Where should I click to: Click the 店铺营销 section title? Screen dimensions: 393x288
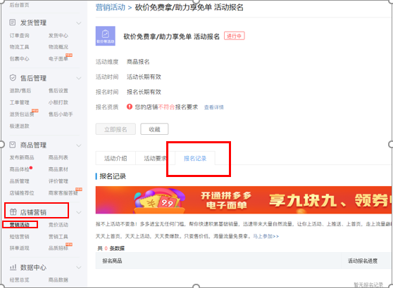tap(33, 212)
